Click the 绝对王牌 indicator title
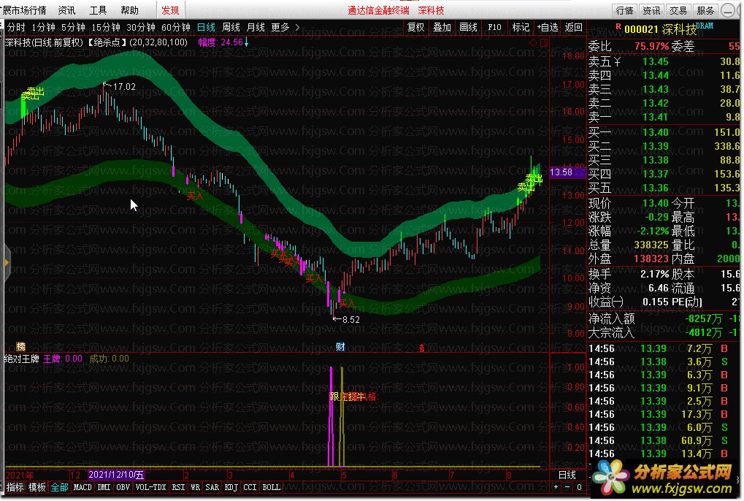The height and width of the screenshot is (501, 744). [22, 359]
